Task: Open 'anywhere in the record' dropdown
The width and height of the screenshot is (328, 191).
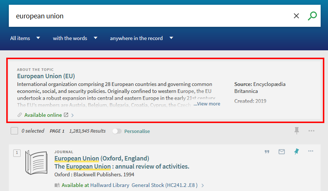Action: coord(141,38)
